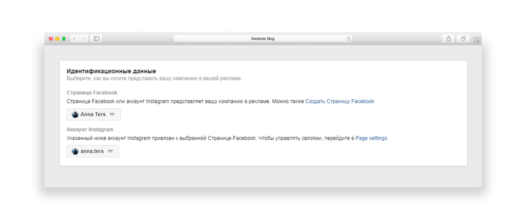Click the Anna Ters profile avatar
The image size is (526, 219).
[x=75, y=115]
